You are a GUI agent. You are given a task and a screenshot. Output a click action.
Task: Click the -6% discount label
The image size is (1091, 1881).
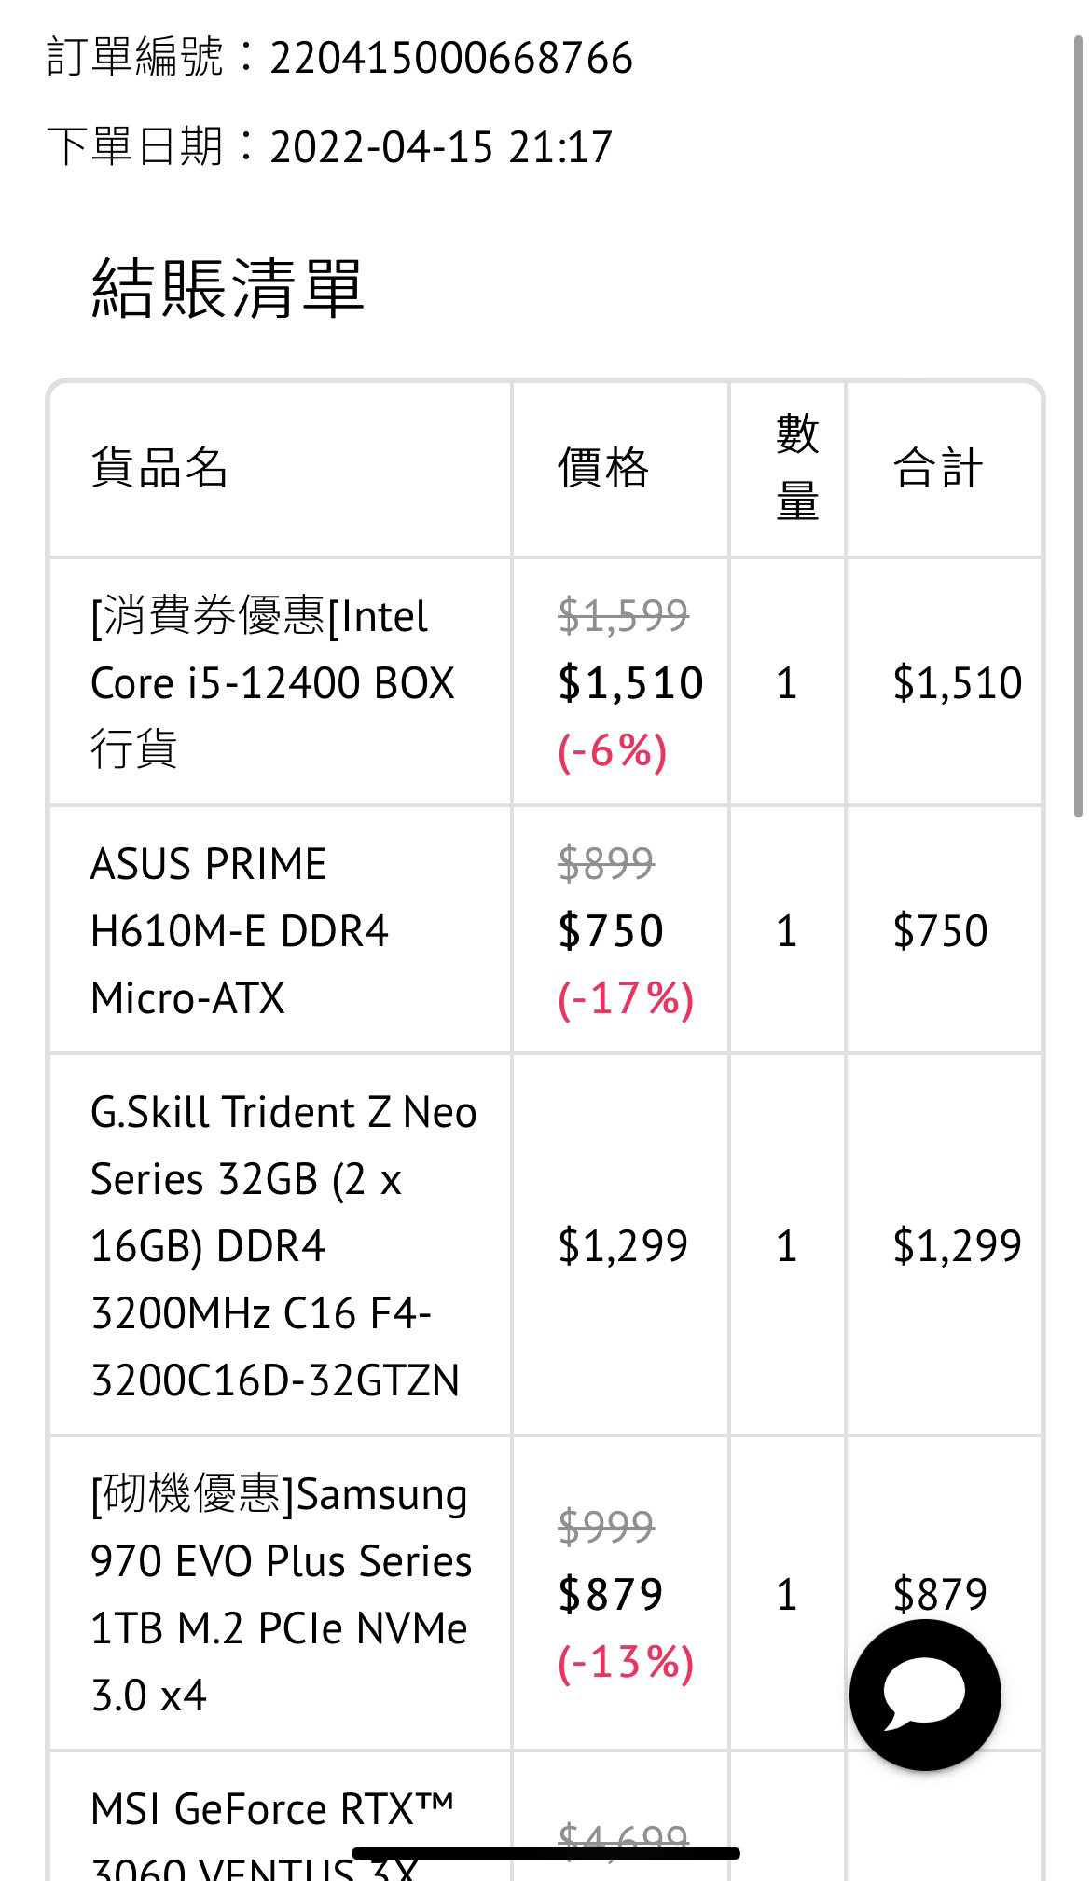[613, 750]
